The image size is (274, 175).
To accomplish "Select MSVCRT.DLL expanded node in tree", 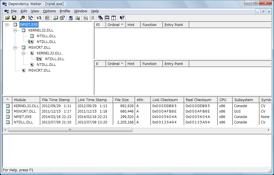I will point(40,48).
